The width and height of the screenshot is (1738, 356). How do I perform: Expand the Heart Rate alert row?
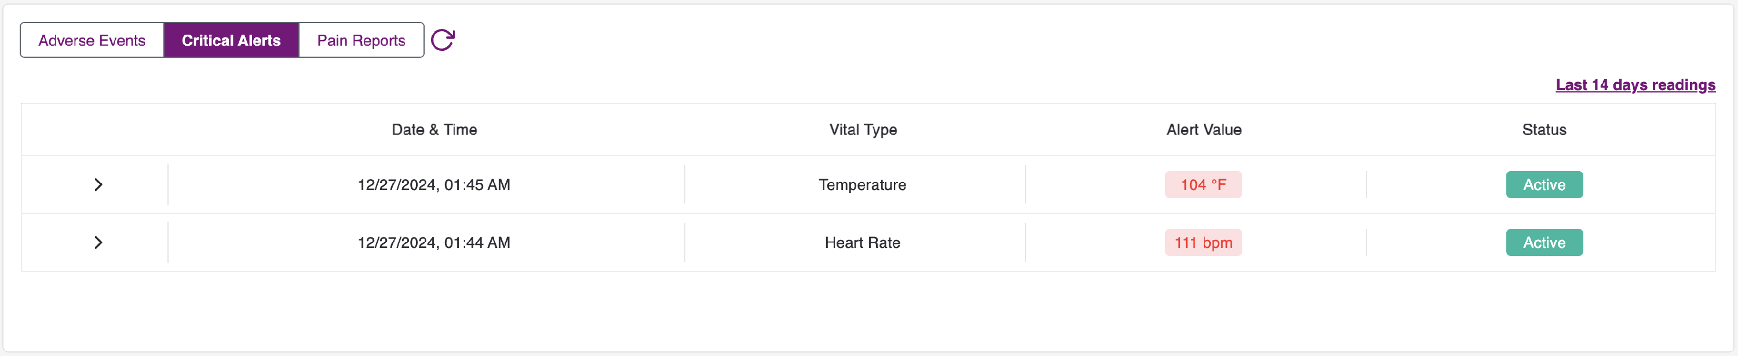pos(98,242)
